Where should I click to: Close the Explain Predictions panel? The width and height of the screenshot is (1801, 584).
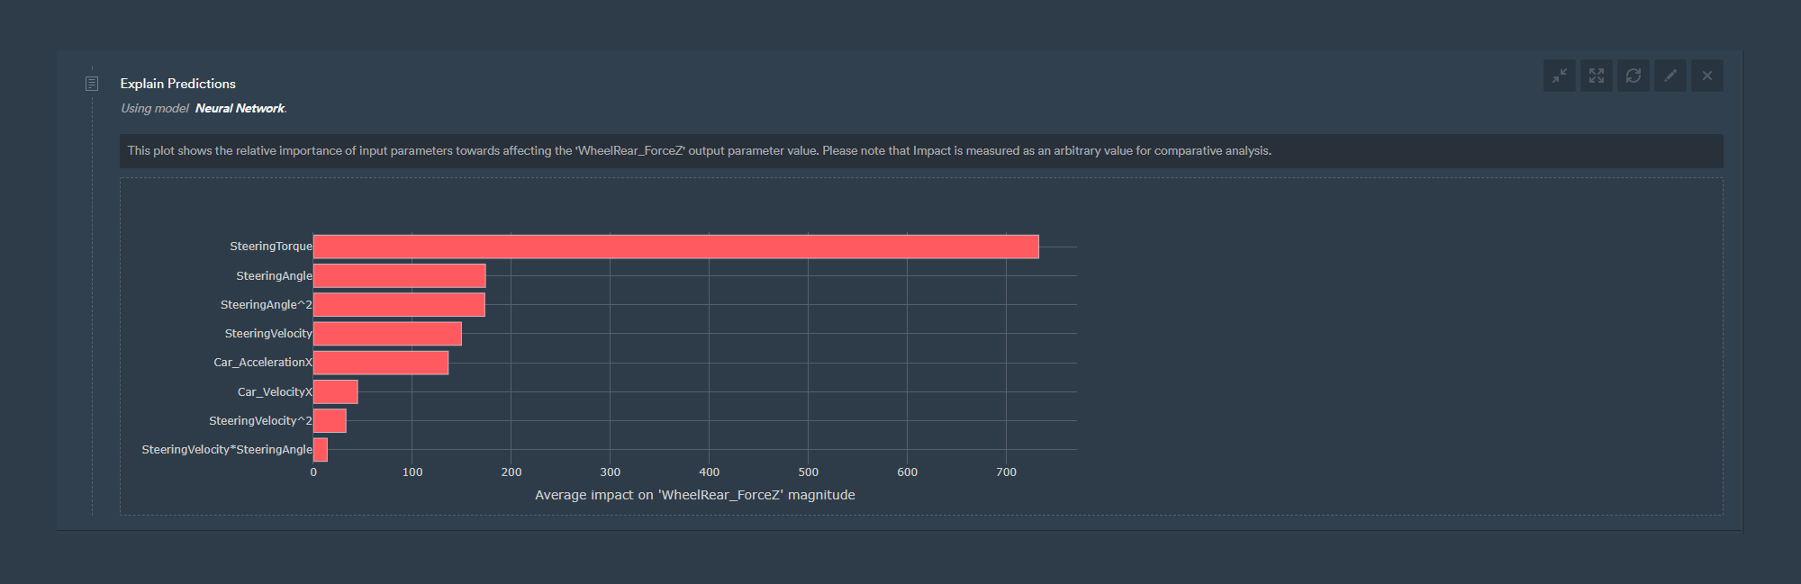1706,76
